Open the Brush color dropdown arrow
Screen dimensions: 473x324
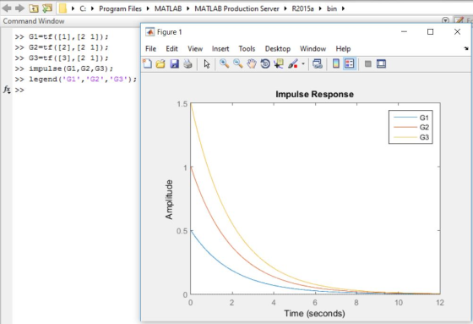point(303,63)
